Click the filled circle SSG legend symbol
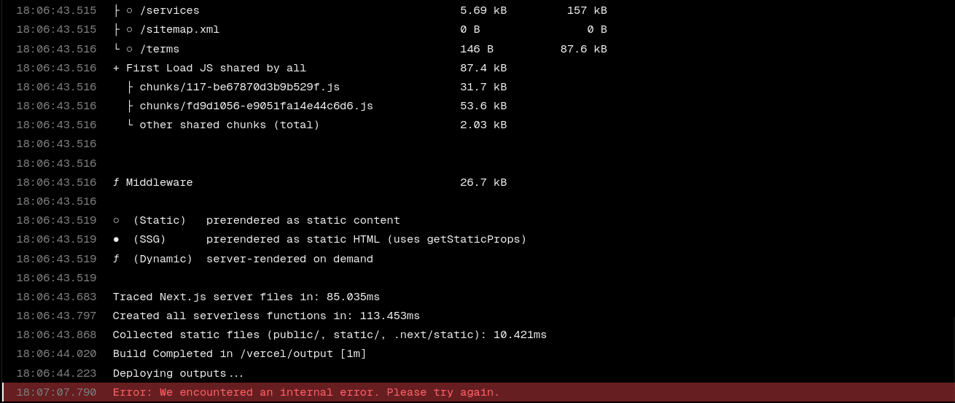955x403 pixels. tap(117, 240)
